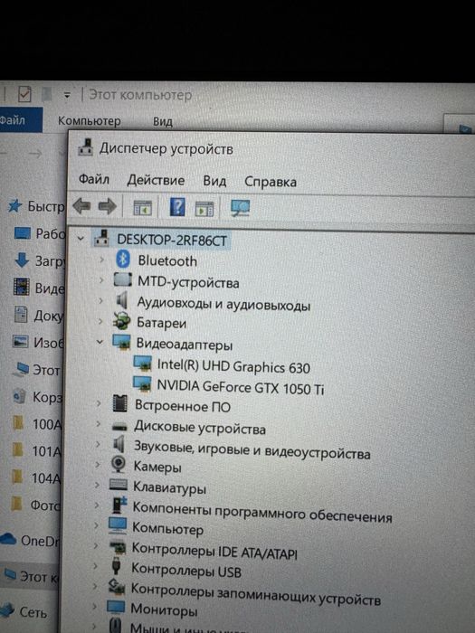Screen dimensions: 475x633
Task: Open the Действие menu
Action: click(156, 180)
